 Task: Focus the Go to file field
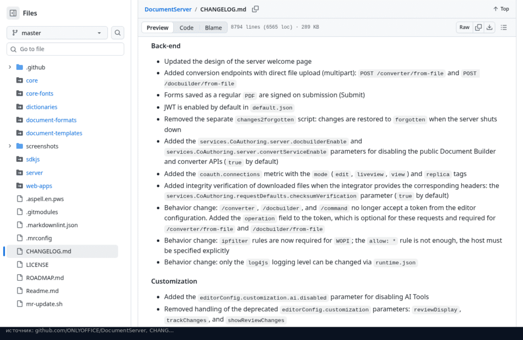click(65, 49)
